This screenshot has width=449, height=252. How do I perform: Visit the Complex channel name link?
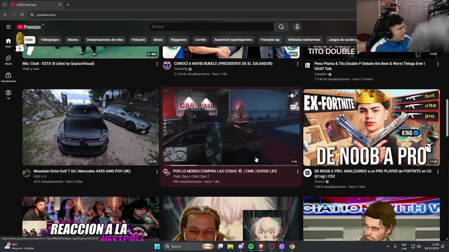click(321, 74)
